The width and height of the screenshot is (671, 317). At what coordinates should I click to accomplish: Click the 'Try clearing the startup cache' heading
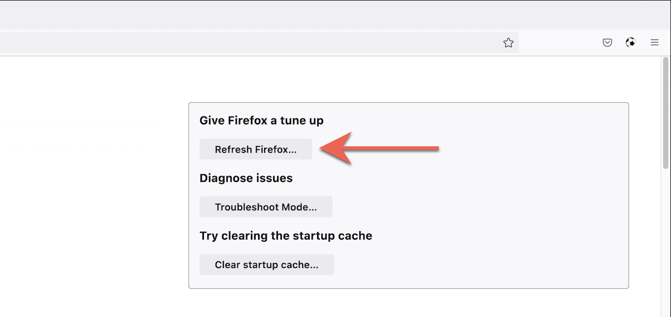[286, 236]
